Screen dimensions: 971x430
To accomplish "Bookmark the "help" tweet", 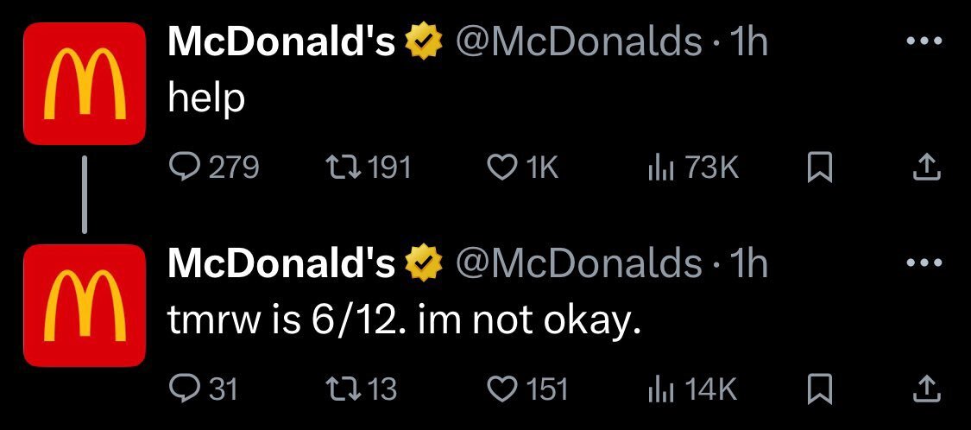I will click(x=819, y=168).
